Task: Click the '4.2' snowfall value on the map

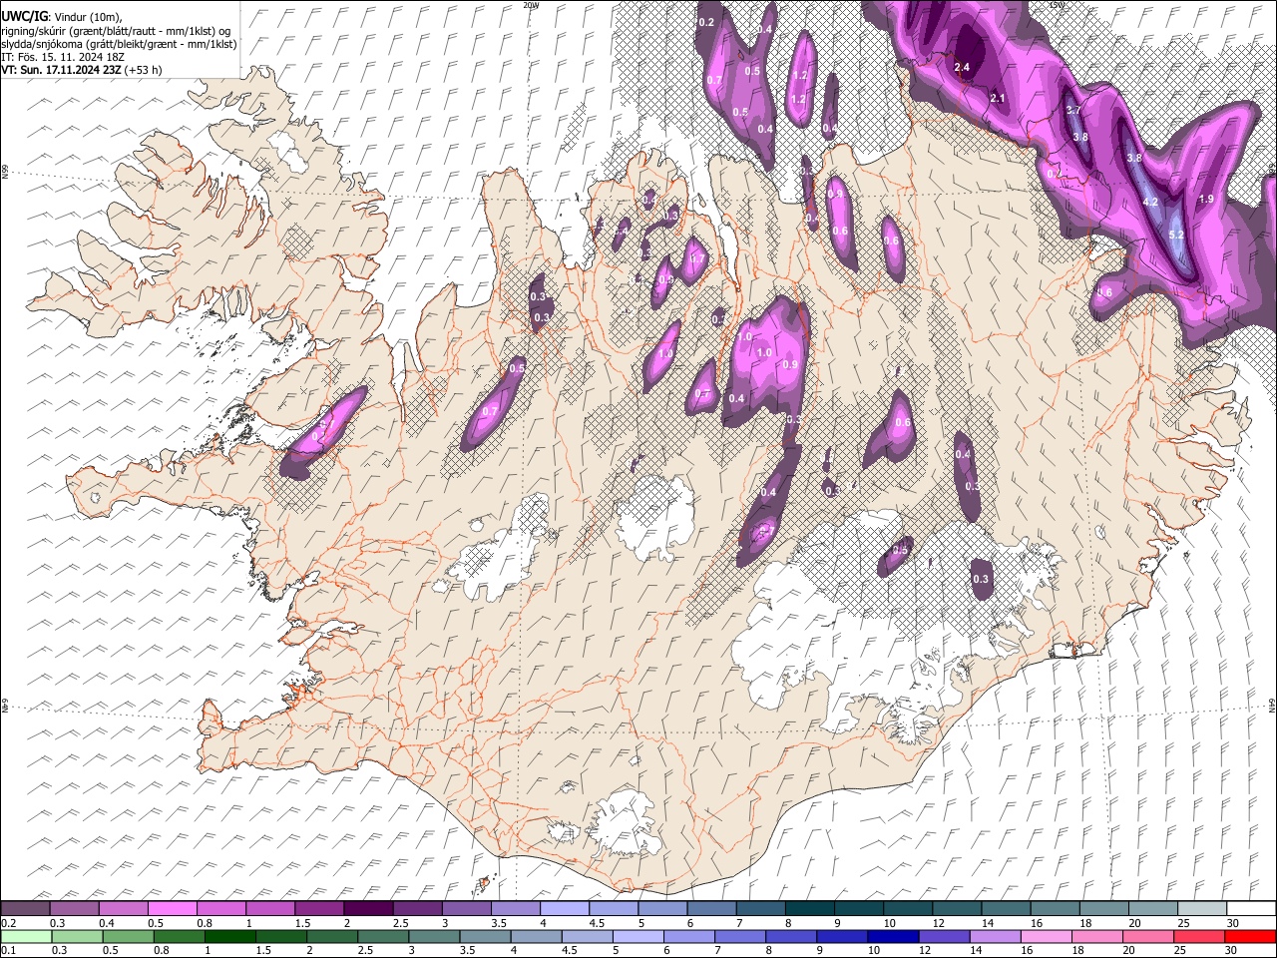Action: (x=1150, y=202)
